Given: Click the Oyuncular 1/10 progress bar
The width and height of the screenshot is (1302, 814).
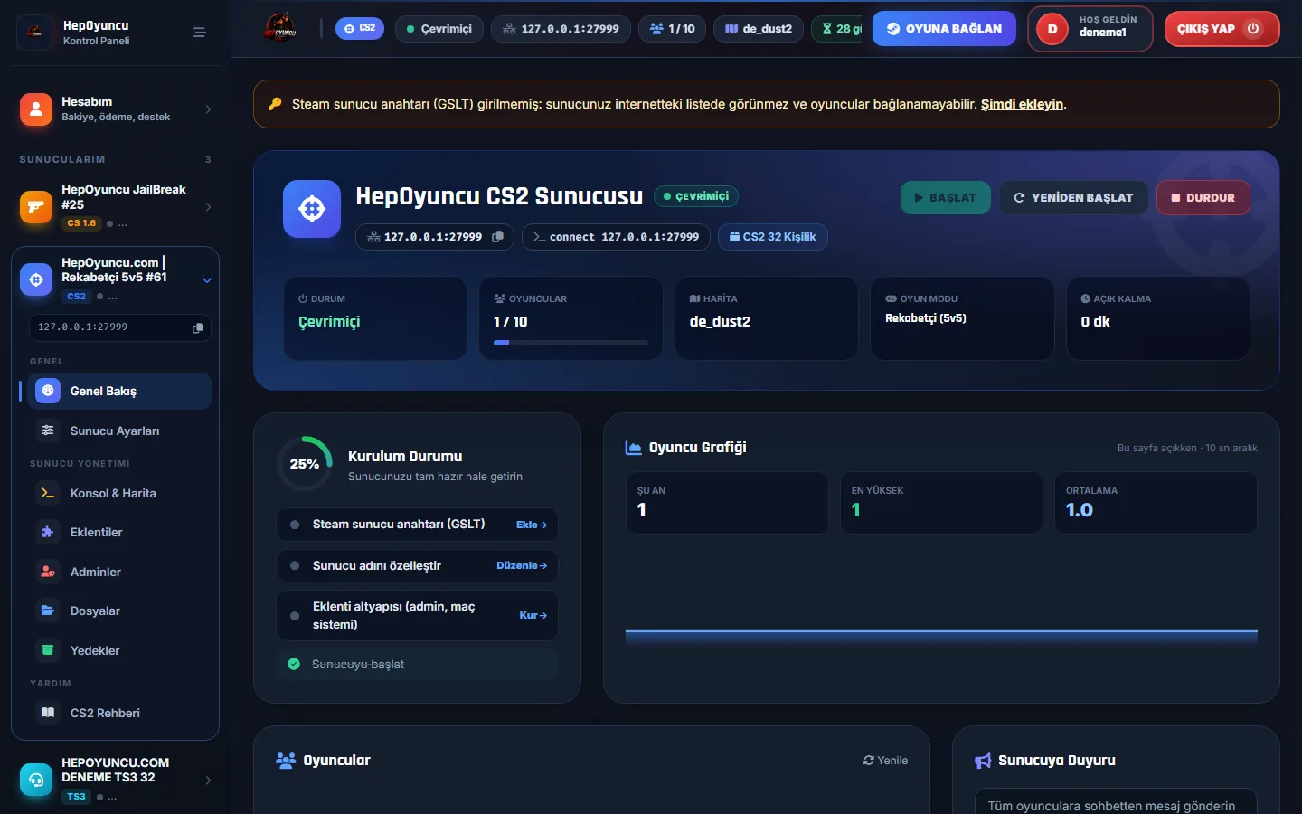Looking at the screenshot, I should coord(571,343).
